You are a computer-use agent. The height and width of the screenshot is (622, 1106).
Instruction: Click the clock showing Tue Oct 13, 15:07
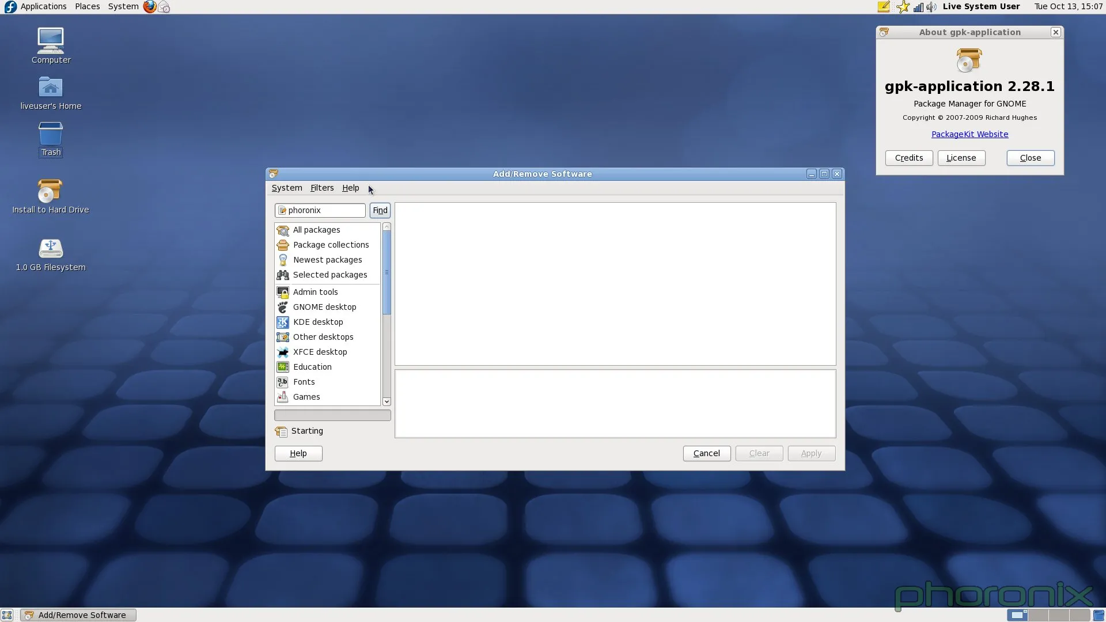[1068, 7]
